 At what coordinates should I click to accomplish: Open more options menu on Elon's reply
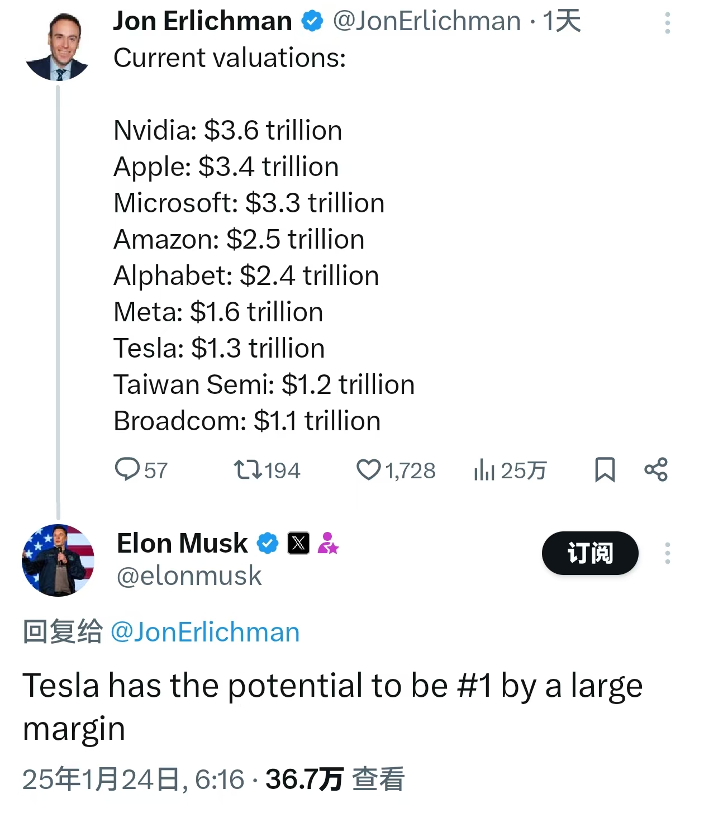(667, 553)
